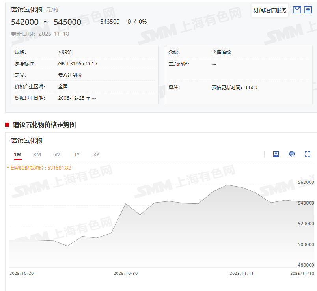Click the 镨钕氧化物价格走势图 section heading
This screenshot has width=317, height=291.
[44, 125]
